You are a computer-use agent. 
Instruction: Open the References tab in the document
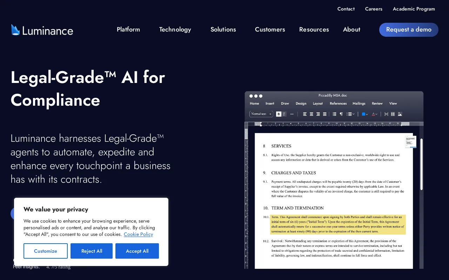[338, 104]
